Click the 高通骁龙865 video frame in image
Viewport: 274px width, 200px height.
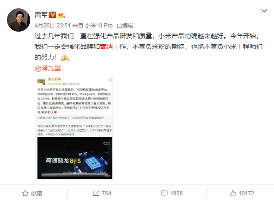point(75,158)
